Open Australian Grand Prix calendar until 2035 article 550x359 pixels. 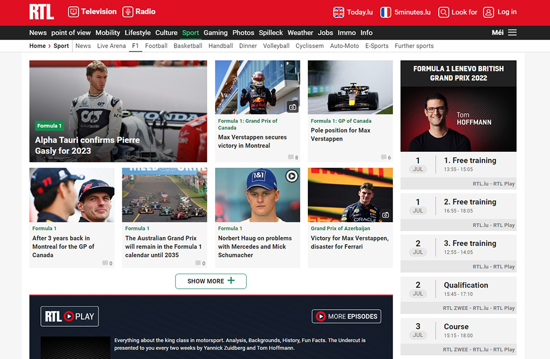163,246
